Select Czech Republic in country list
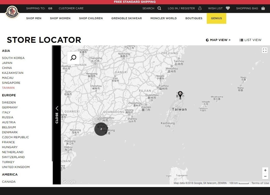 (x=15, y=137)
